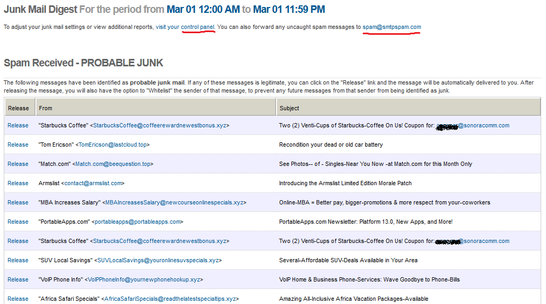Release the PortableApps.com newsletter message
546x304 pixels.
18,222
